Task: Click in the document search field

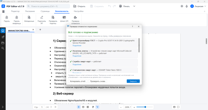Action: [x=48, y=6]
